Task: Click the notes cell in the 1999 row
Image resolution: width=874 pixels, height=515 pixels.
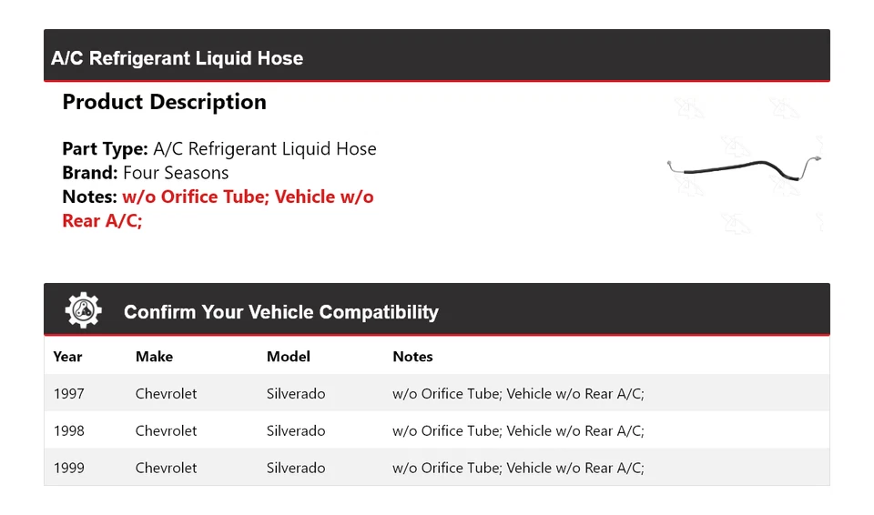Action: pos(518,468)
